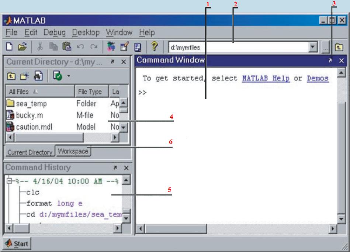Screen dimensions: 350x252
Task: Open Simulink from the toolbar icon
Action: 111,46
